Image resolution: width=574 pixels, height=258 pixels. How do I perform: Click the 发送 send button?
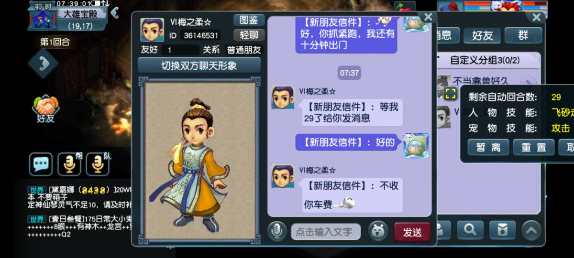[412, 232]
